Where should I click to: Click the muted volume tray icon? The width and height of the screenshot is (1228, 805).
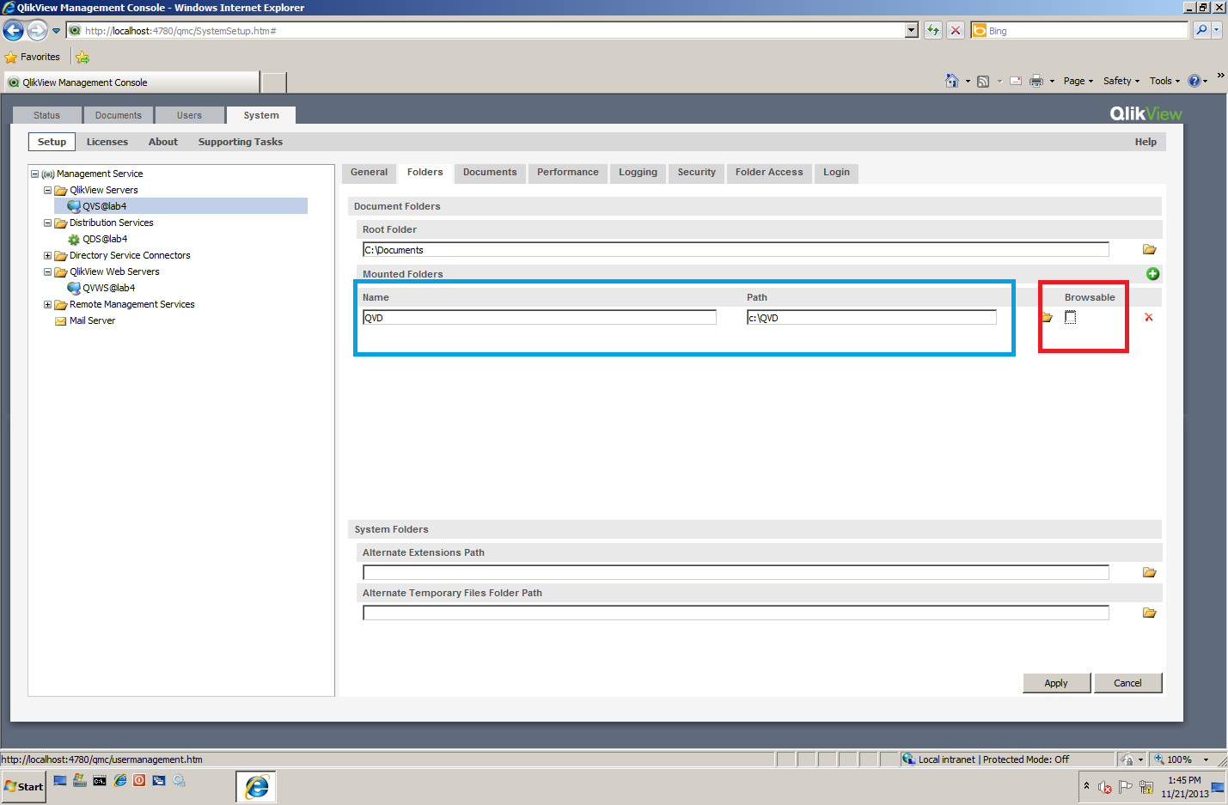coord(1105,787)
